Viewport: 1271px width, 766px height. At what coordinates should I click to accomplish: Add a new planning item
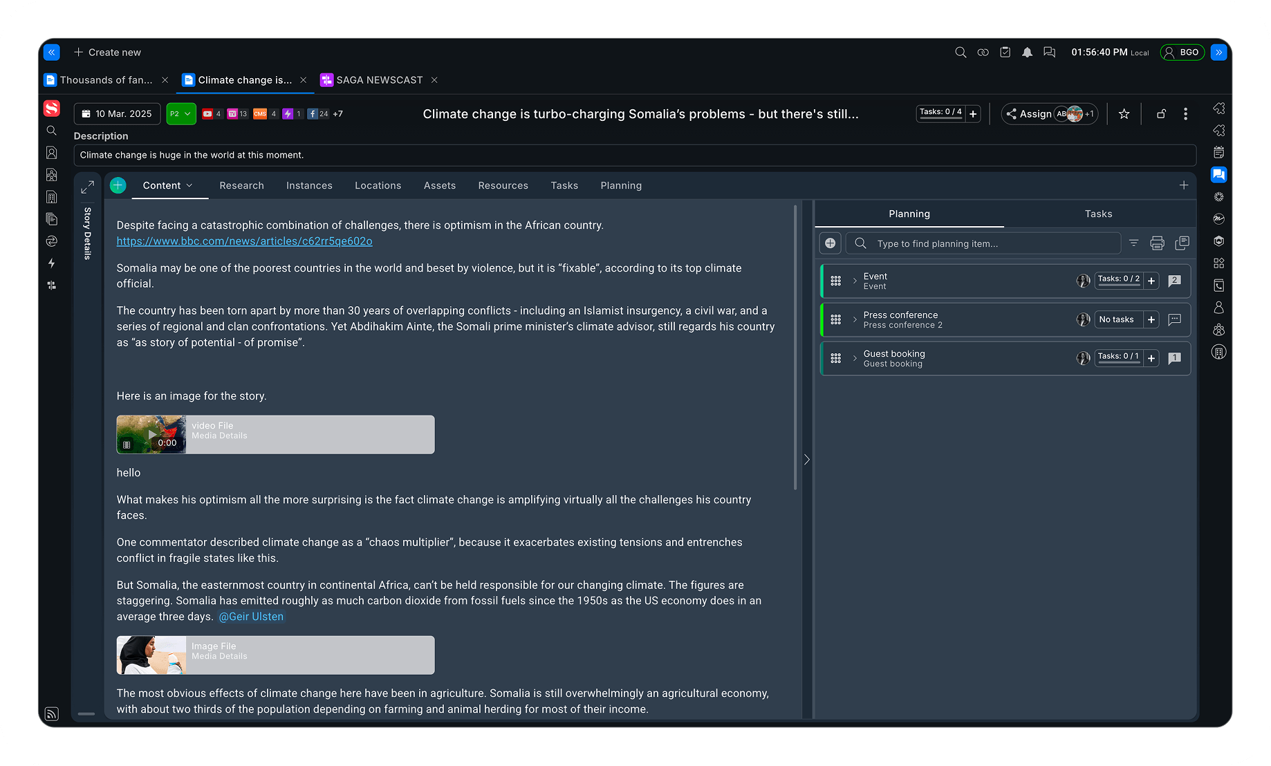pyautogui.click(x=830, y=243)
